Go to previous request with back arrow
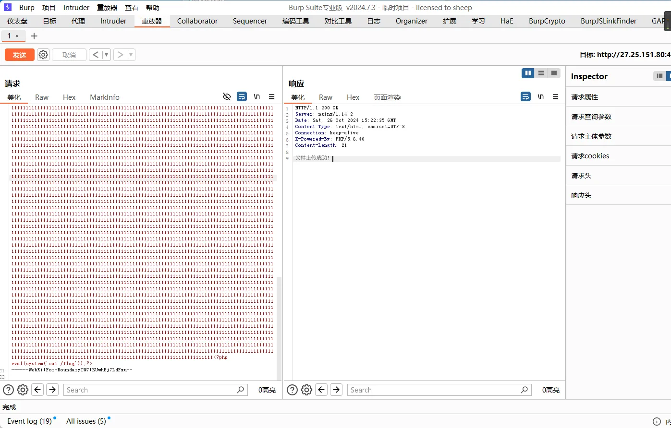The height and width of the screenshot is (428, 671). tap(95, 55)
